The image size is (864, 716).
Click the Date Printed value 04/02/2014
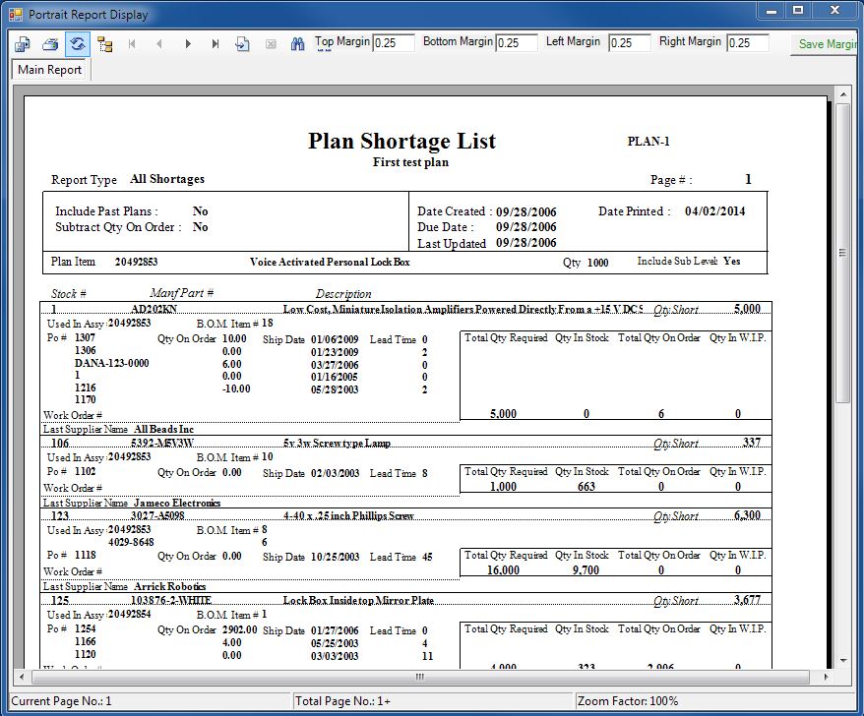pyautogui.click(x=714, y=210)
